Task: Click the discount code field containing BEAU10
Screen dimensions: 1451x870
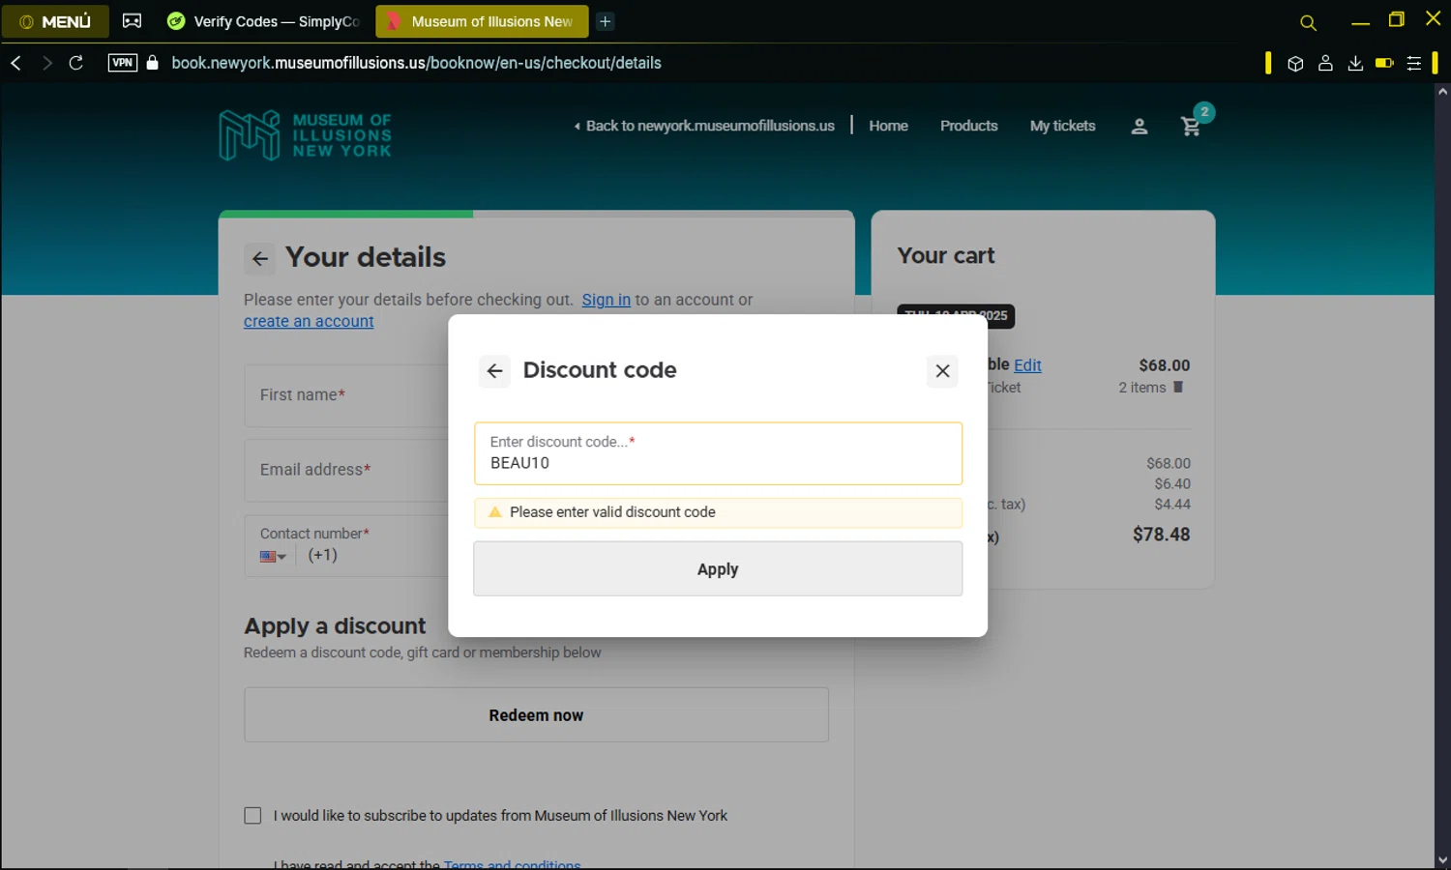Action: pos(718,453)
